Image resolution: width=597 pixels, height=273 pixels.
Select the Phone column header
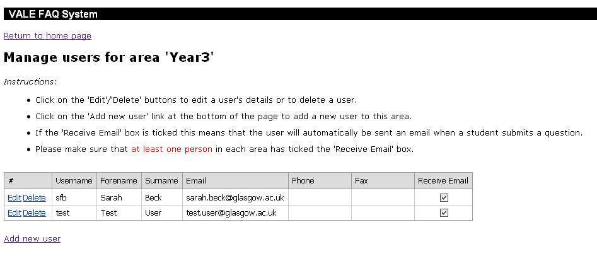click(x=303, y=181)
